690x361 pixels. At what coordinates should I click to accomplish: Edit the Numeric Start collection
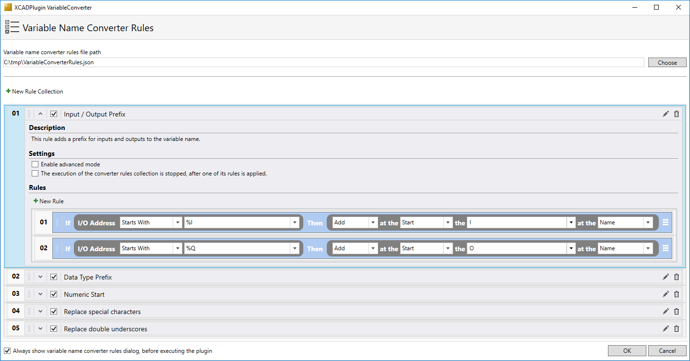[666, 294]
